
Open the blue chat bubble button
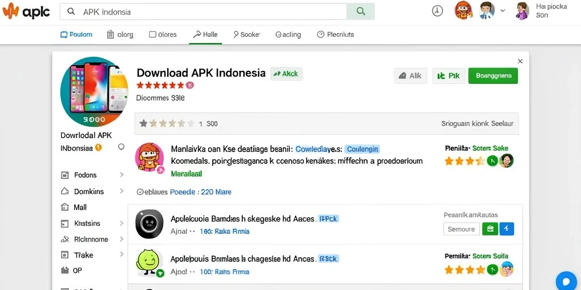[x=567, y=281]
